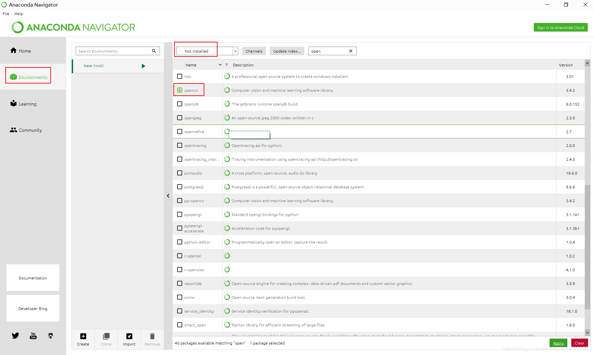Check the portaudio package checkbox
Viewport: 594px width, 355px height.
click(180, 173)
